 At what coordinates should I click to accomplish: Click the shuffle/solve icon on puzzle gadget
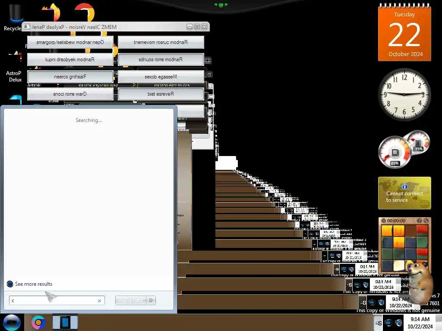click(x=426, y=221)
